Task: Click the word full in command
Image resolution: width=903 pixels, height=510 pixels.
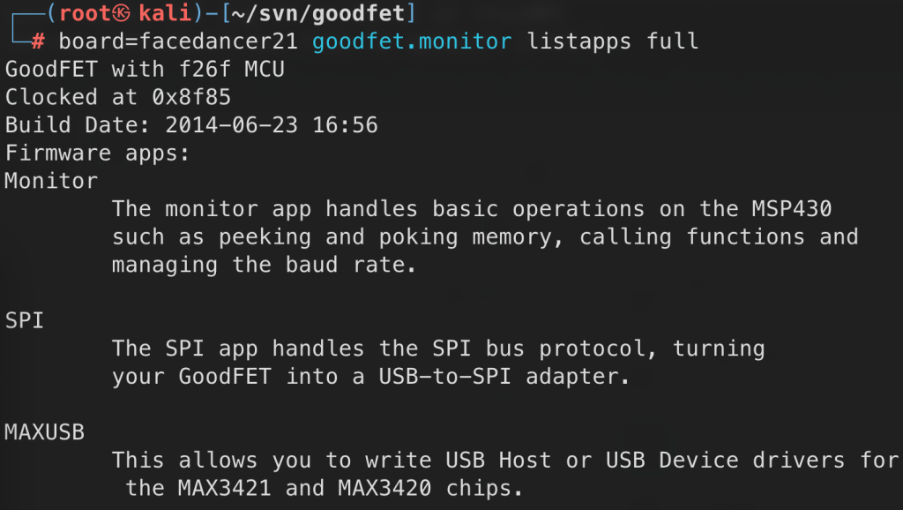Action: pos(672,41)
